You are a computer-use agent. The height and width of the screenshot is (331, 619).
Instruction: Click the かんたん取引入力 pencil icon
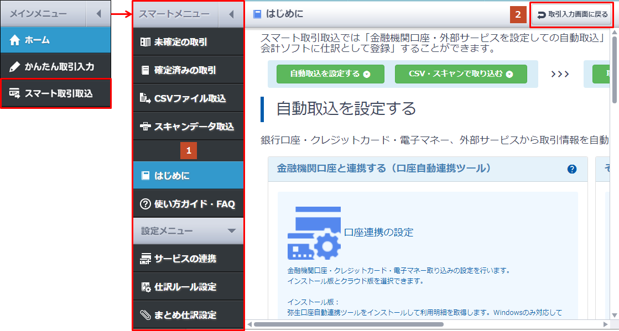point(14,66)
